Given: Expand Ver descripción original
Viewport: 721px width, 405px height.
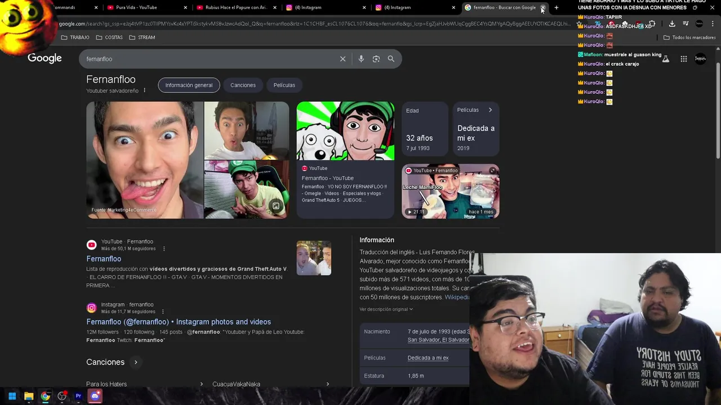Looking at the screenshot, I should click(386, 309).
